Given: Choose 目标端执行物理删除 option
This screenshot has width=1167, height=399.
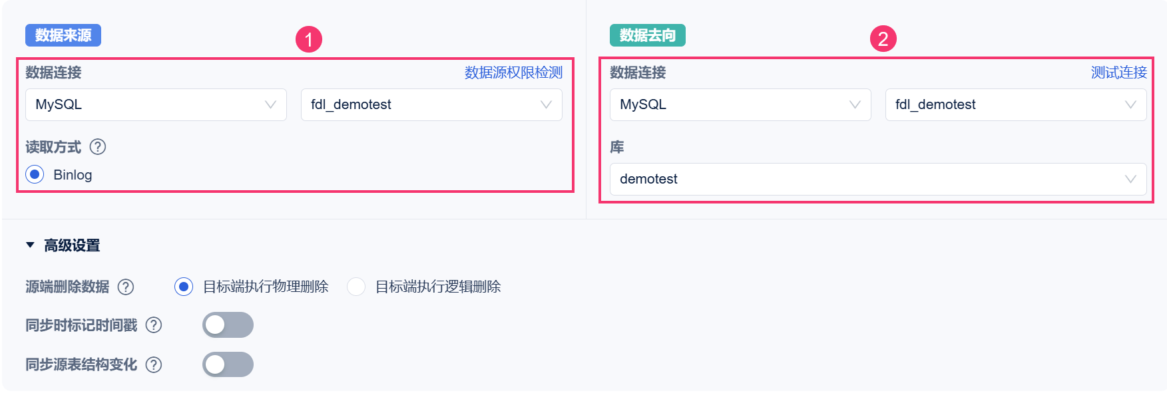Looking at the screenshot, I should (184, 287).
